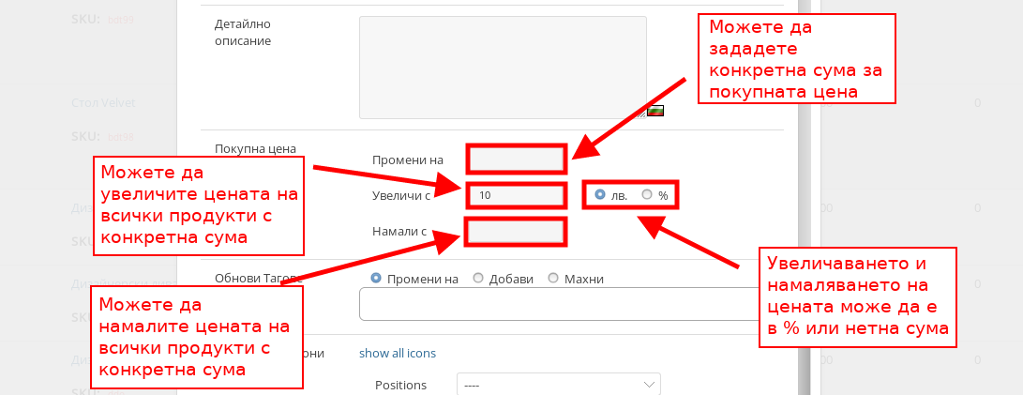Click the Bulgarian flag language icon
Image resolution: width=1023 pixels, height=395 pixels.
pyautogui.click(x=656, y=112)
